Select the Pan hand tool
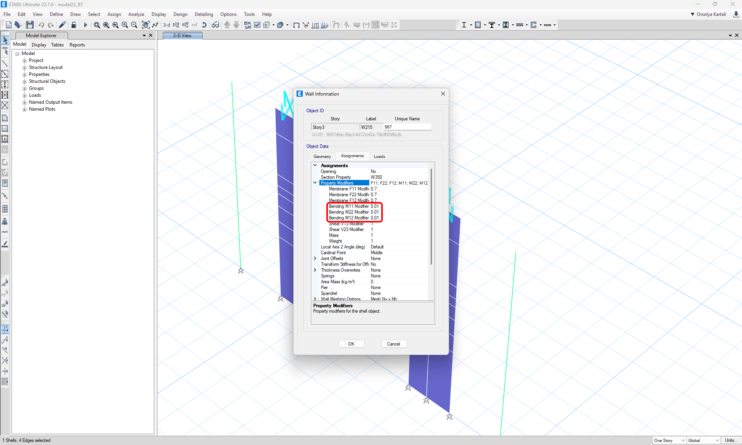The image size is (742, 445). [x=145, y=25]
